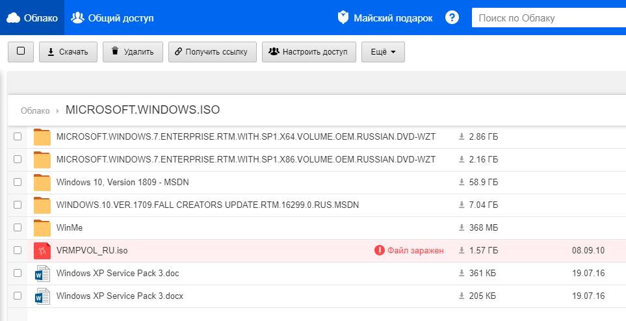This screenshot has width=626, height=321.
Task: Click the WinMe folder icon
Action: coord(42,228)
